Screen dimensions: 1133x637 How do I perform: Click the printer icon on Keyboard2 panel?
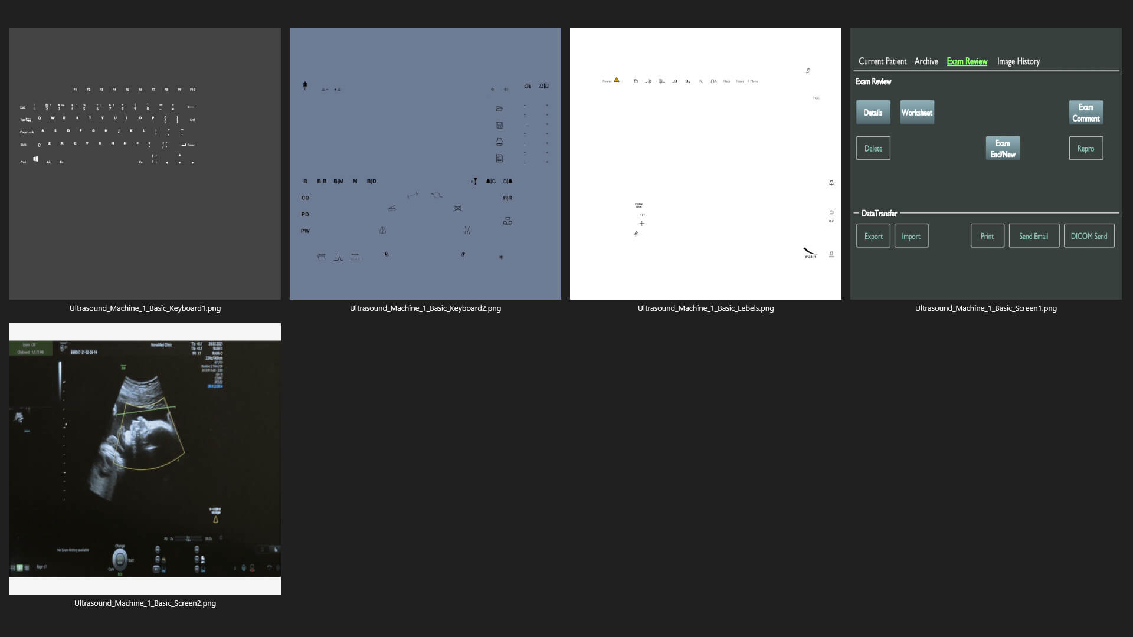tap(499, 142)
